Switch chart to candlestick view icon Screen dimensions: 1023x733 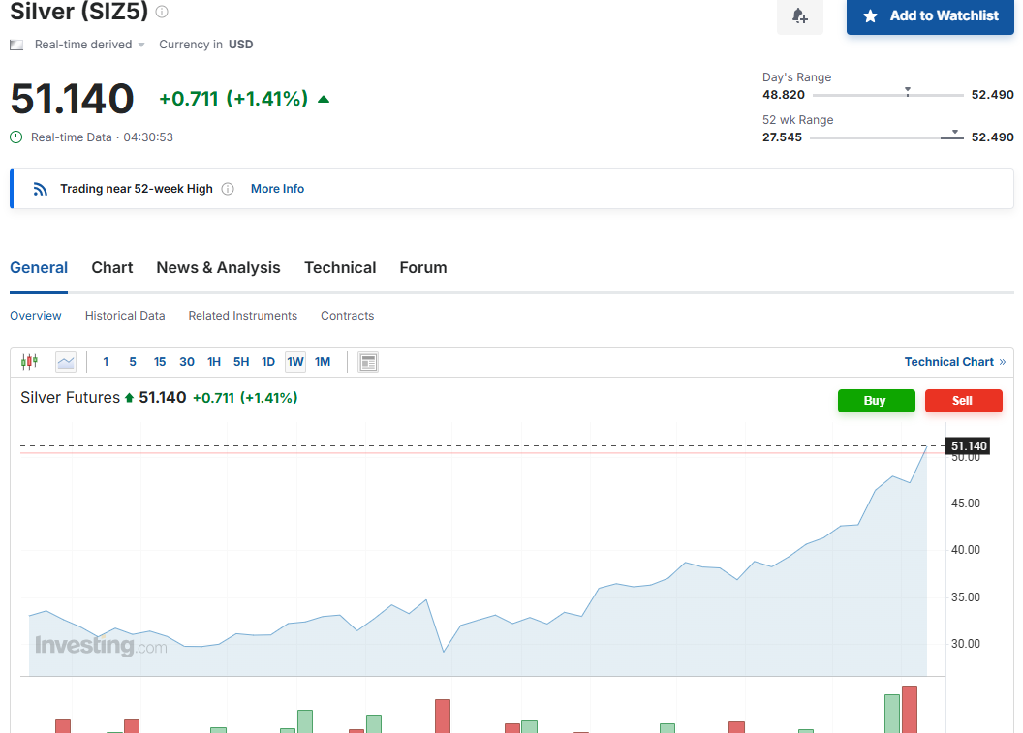[29, 362]
